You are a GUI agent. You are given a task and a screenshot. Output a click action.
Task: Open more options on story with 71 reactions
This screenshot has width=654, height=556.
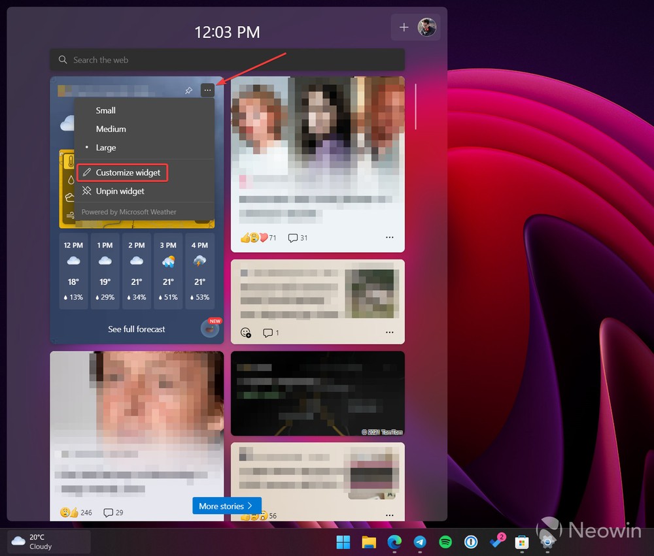[390, 238]
